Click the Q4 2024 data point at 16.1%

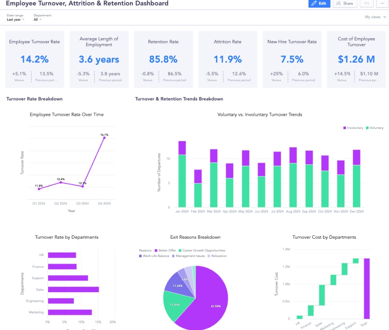pyautogui.click(x=104, y=137)
